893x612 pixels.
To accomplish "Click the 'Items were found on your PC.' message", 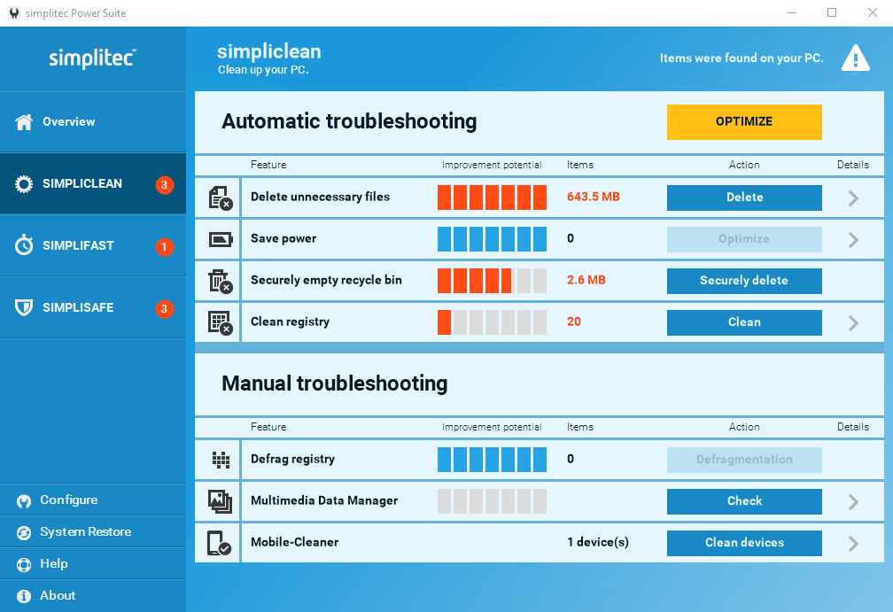I will tap(742, 58).
